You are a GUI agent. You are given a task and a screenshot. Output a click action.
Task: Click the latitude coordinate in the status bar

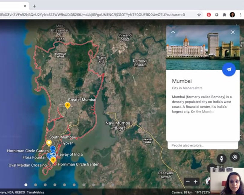(x=203, y=192)
